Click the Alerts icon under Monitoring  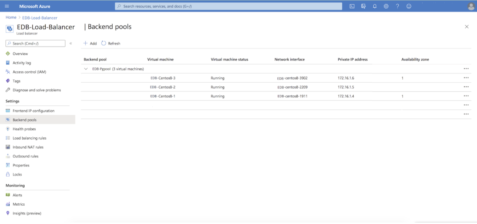pyautogui.click(x=8, y=195)
